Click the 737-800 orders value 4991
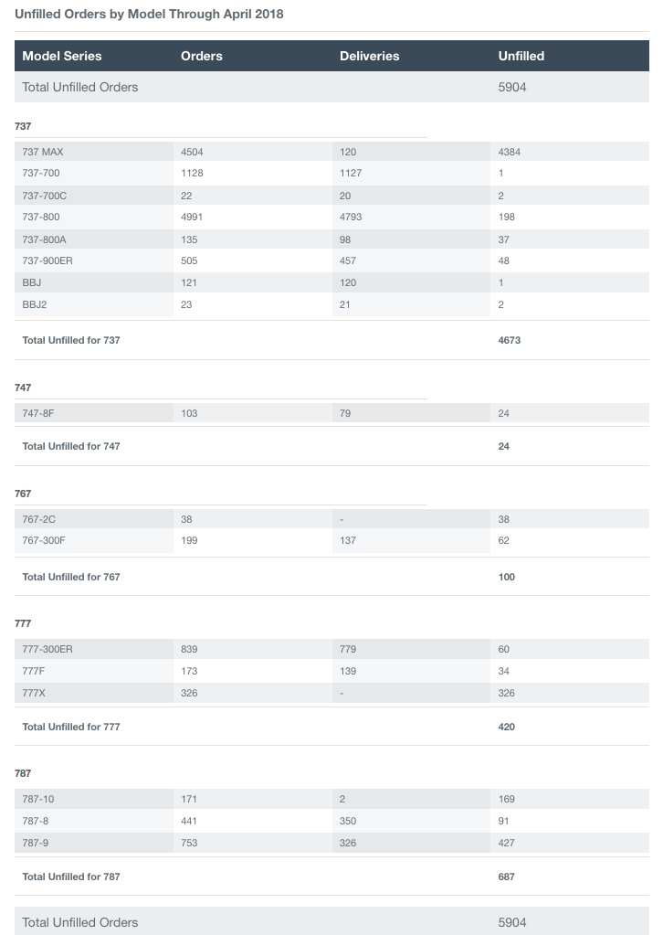Viewport: 663px width, 935px height. point(192,217)
